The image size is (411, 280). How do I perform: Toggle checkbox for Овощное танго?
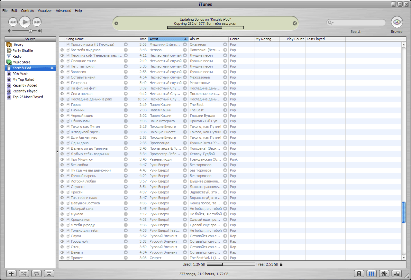[68, 61]
